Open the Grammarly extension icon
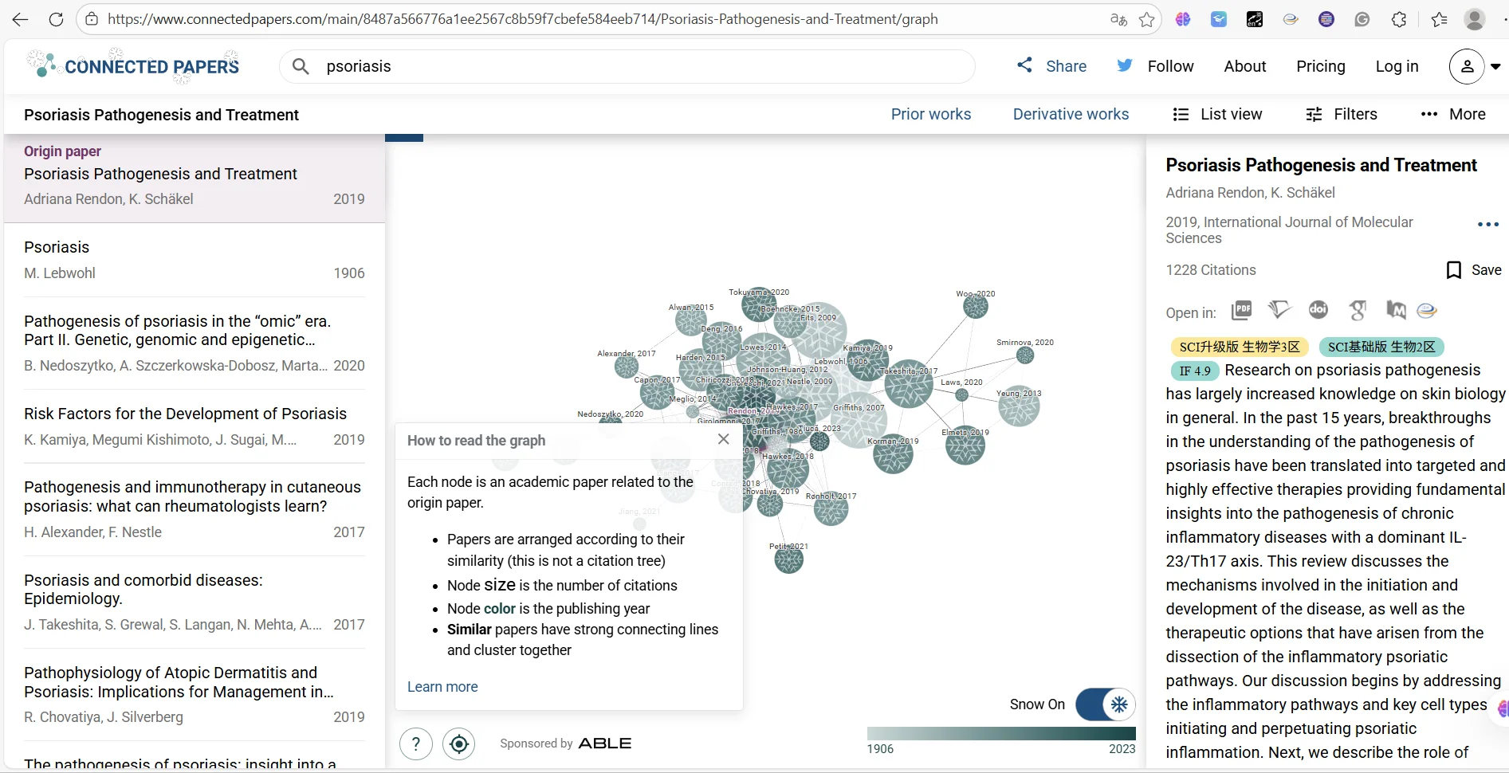The image size is (1509, 773). coord(1362,19)
